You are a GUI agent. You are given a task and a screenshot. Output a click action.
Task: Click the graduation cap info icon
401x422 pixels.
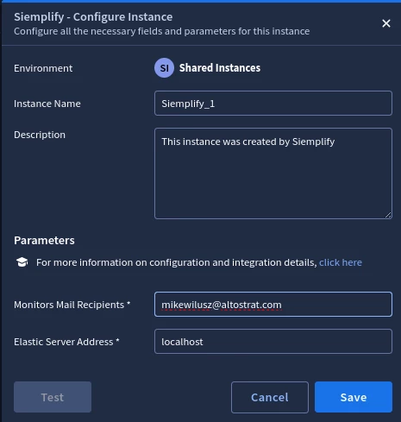(22, 262)
